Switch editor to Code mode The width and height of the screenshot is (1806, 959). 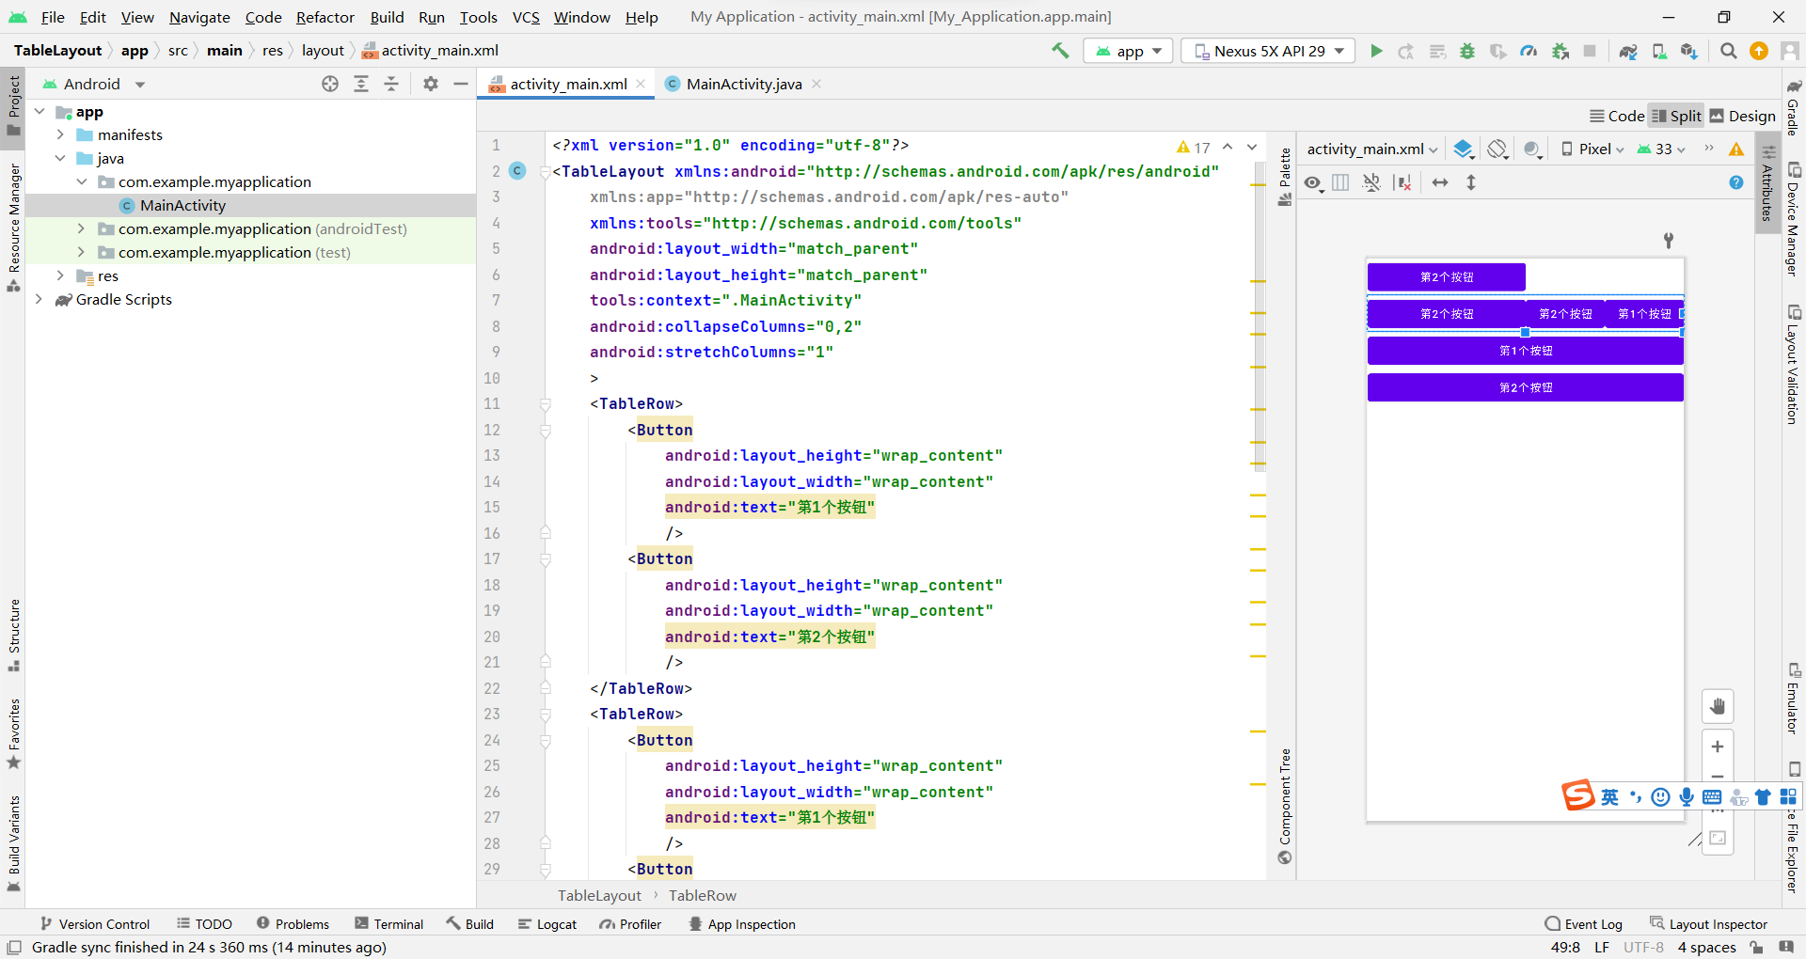coord(1616,115)
